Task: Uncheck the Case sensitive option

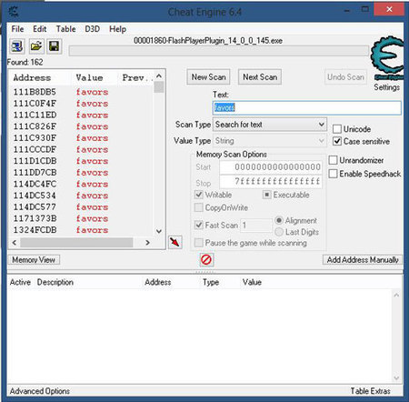Action: pos(337,141)
